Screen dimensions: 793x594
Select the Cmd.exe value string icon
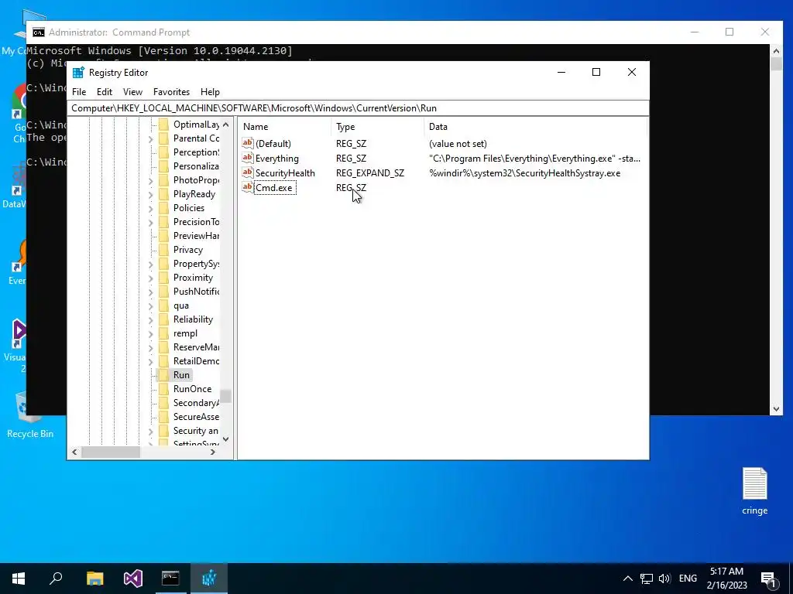coord(247,187)
